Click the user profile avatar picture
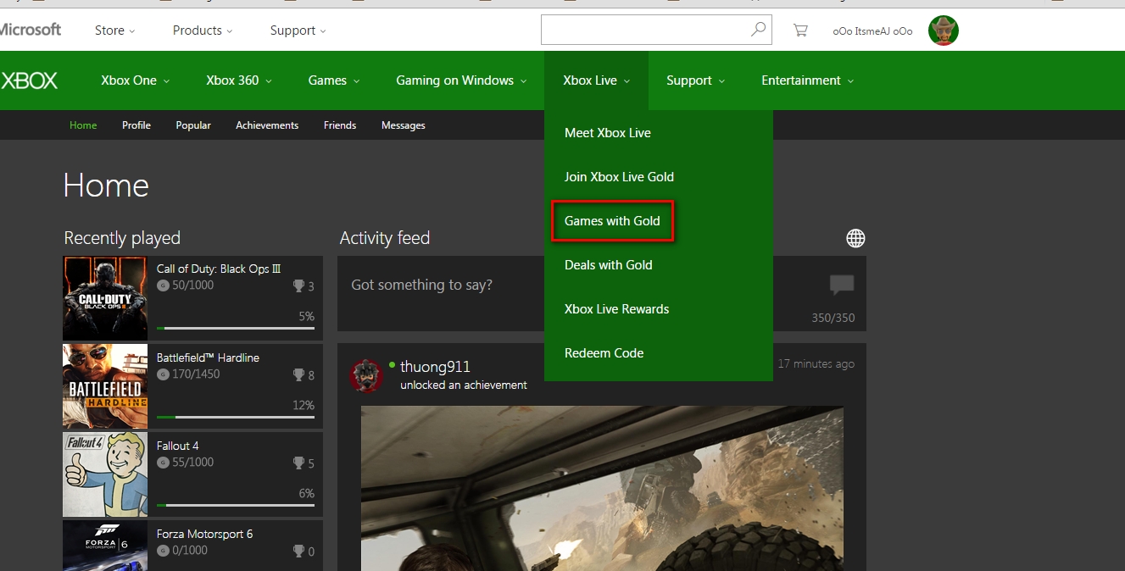This screenshot has height=571, width=1125. coord(943,30)
